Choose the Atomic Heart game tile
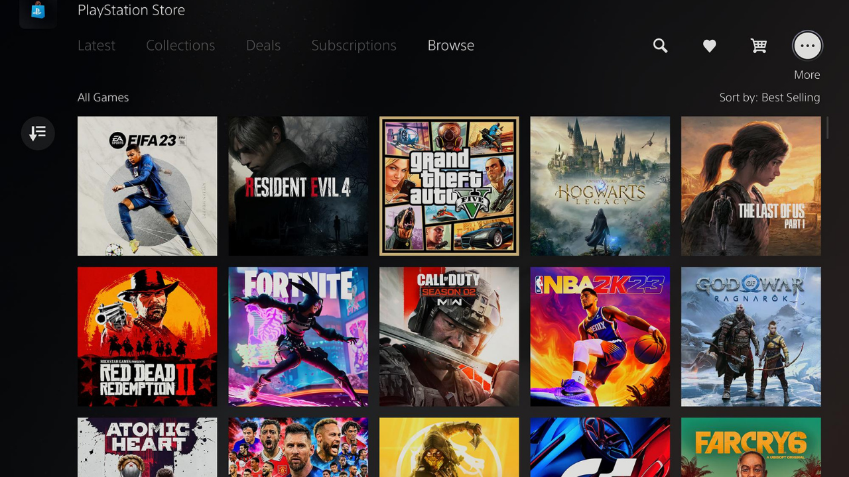This screenshot has height=477, width=849. click(x=147, y=447)
